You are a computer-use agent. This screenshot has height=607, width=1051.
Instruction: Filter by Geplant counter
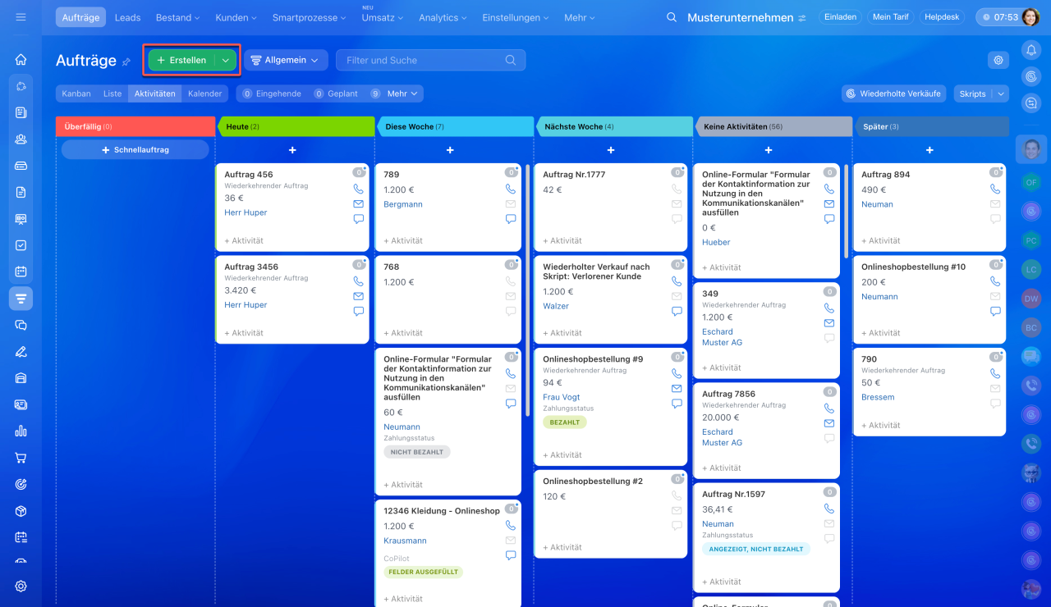336,94
